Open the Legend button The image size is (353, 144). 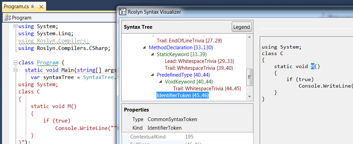[x=242, y=27]
